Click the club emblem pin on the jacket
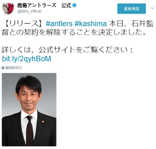The height and width of the screenshot is (149, 156). pyautogui.click(x=43, y=121)
